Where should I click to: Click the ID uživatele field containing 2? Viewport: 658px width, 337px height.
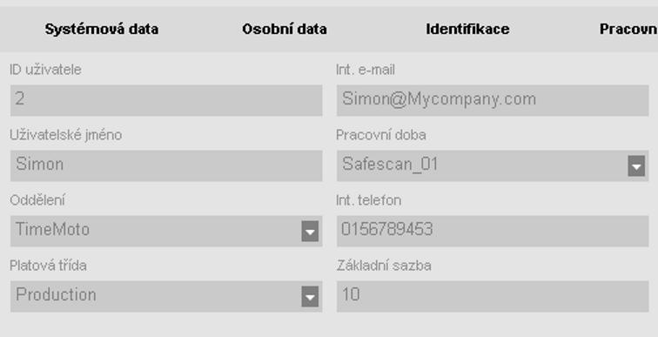point(166,100)
